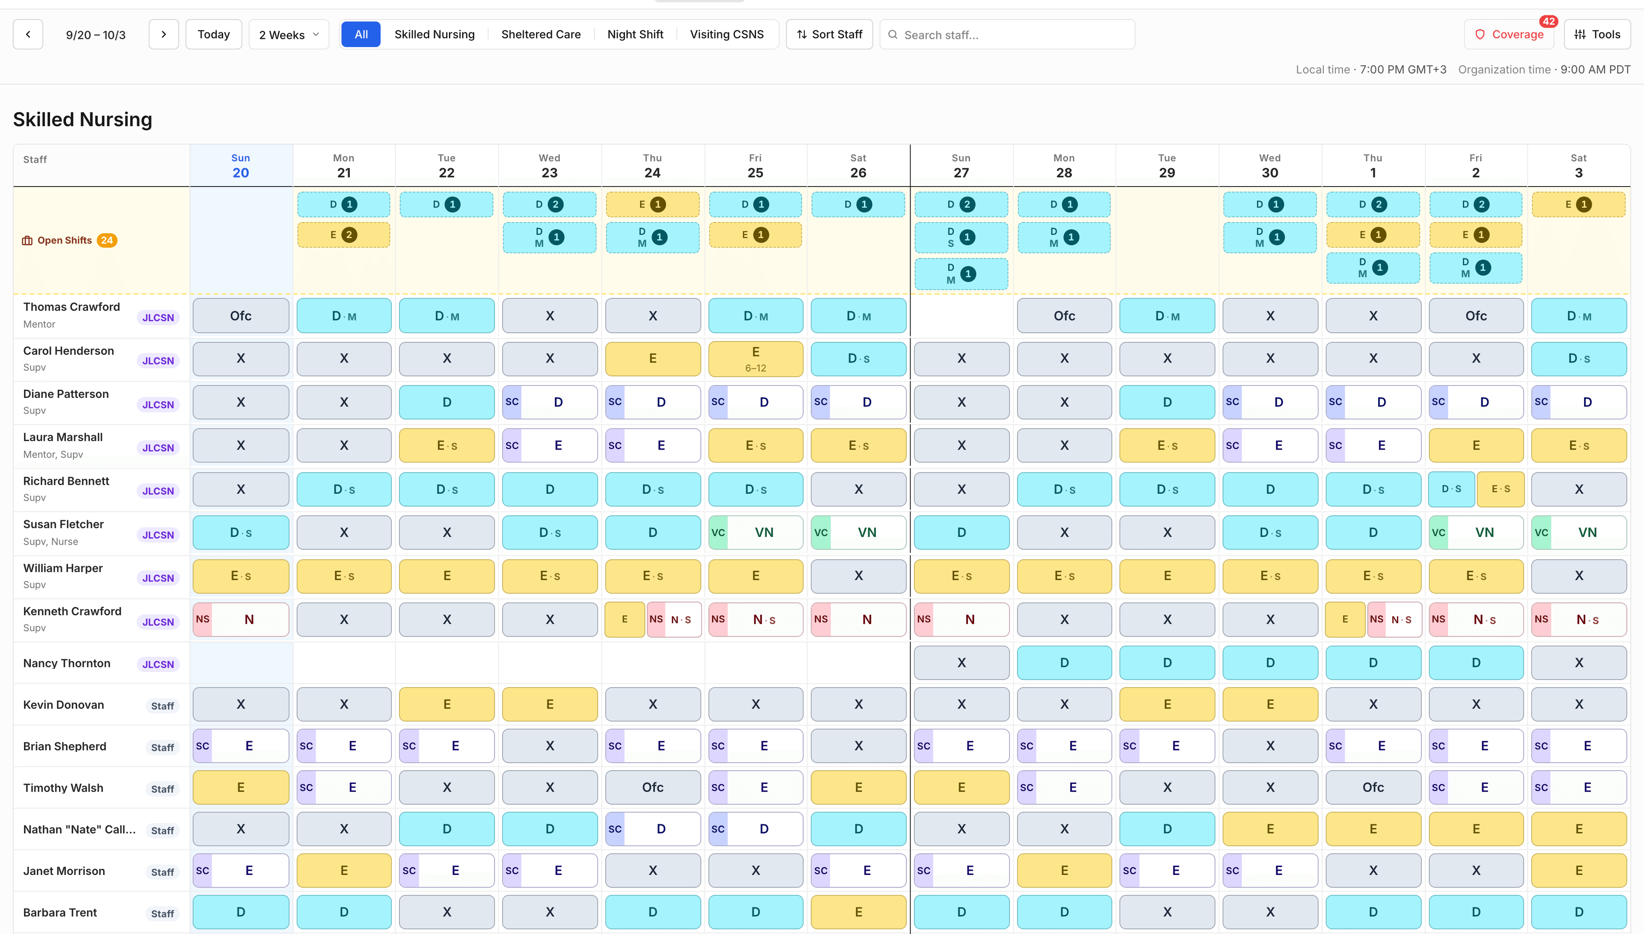The height and width of the screenshot is (934, 1644).
Task: Click the Tools sliders icon
Action: point(1580,35)
